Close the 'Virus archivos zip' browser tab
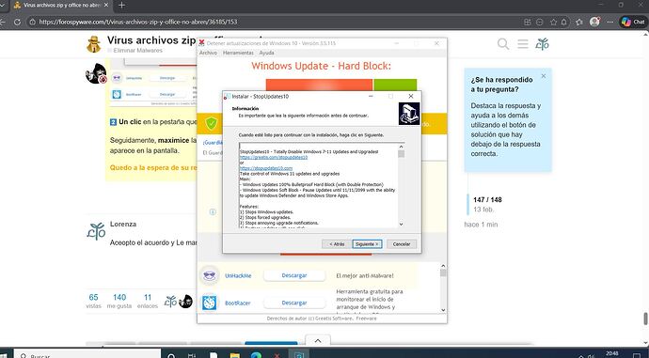The width and height of the screenshot is (649, 358). [x=106, y=6]
